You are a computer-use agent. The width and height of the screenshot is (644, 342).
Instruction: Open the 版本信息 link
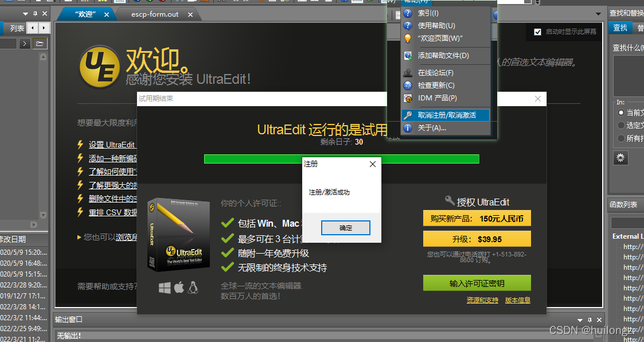tap(517, 300)
